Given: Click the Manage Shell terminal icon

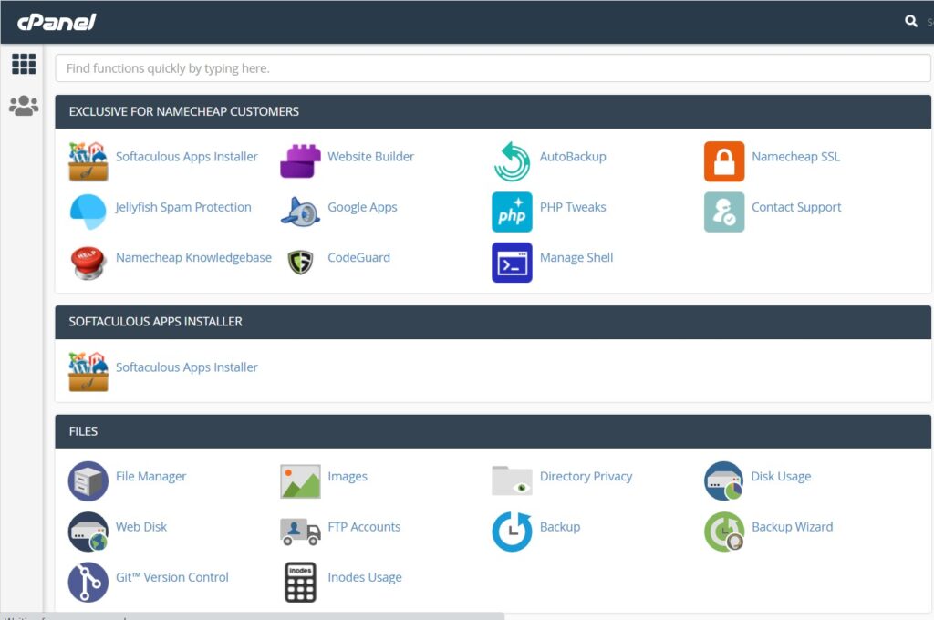Looking at the screenshot, I should 512,262.
